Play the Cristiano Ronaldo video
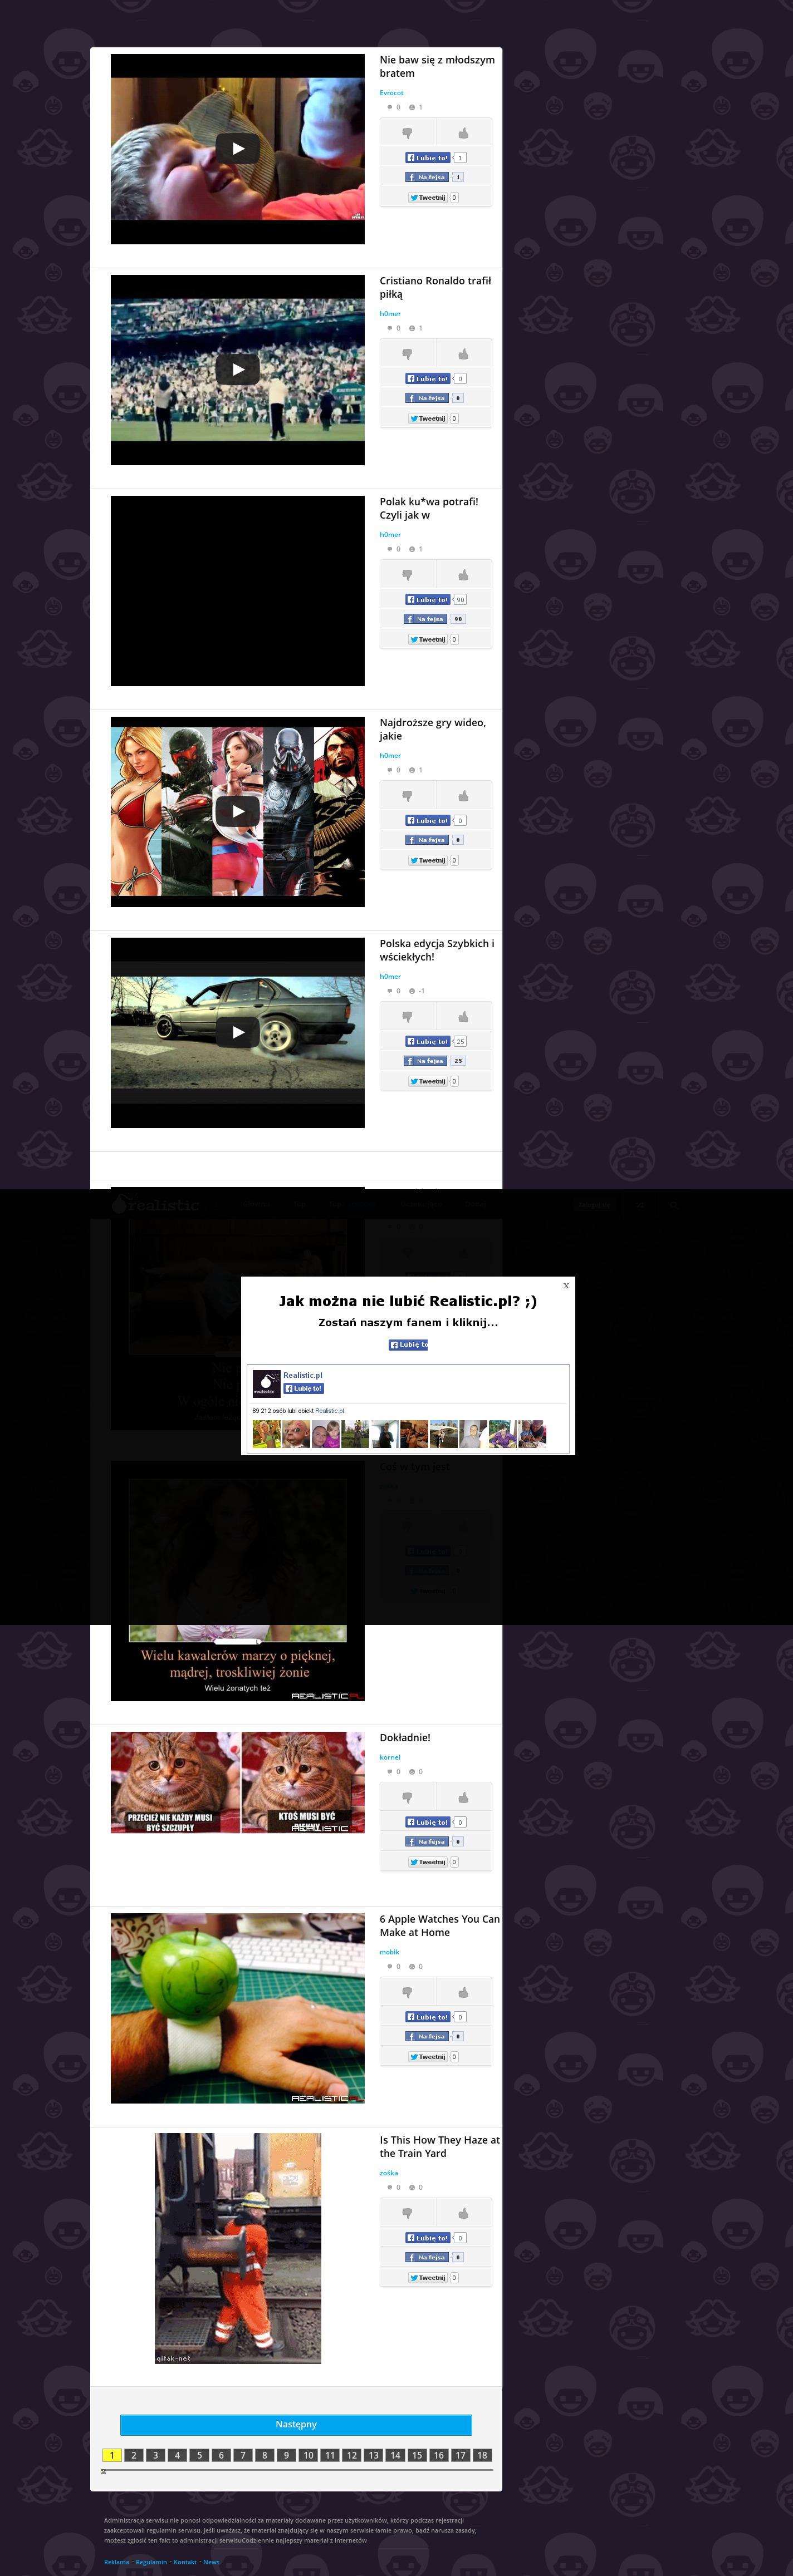Screen dimensions: 793x2576 237,369
